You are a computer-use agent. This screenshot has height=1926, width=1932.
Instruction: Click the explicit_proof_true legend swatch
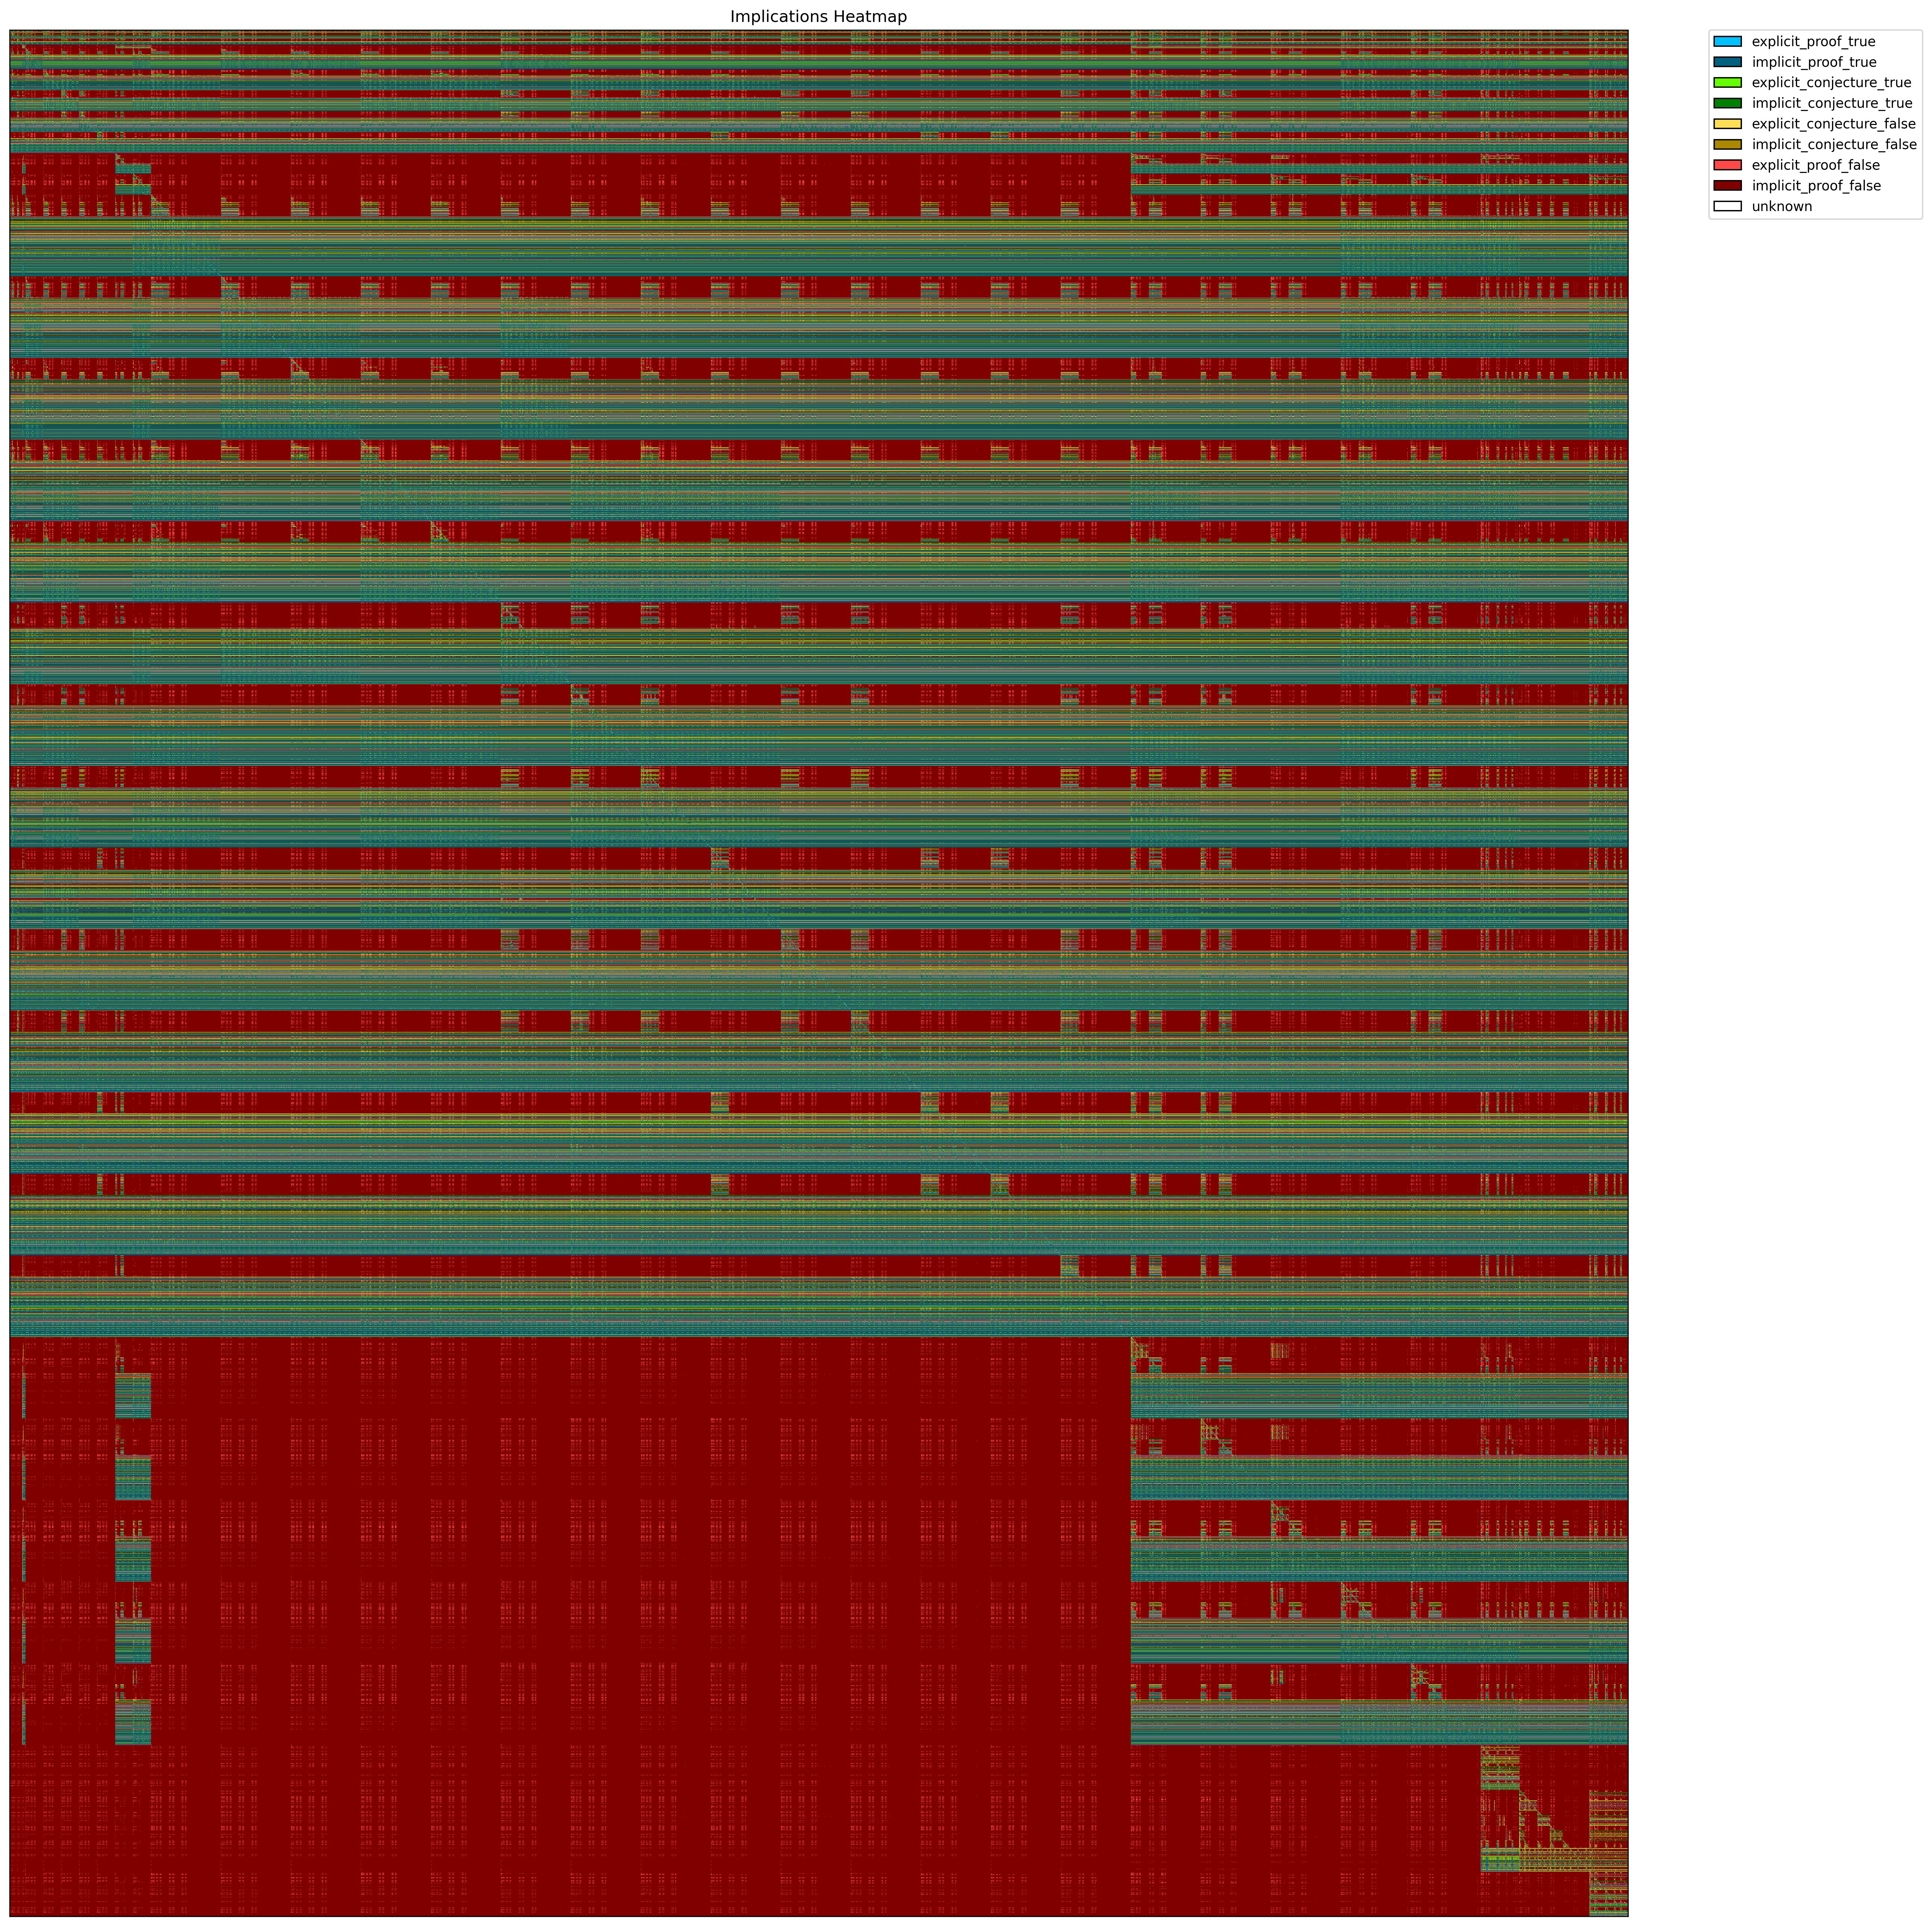[x=1727, y=42]
